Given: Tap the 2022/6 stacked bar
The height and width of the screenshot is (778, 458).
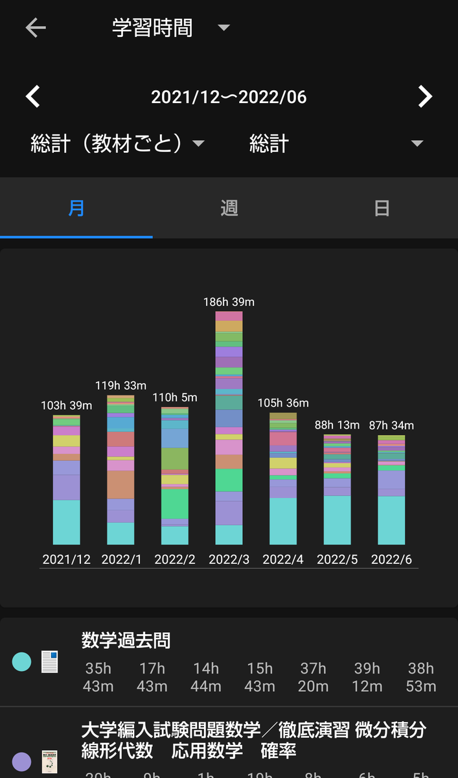Looking at the screenshot, I should click(x=391, y=490).
